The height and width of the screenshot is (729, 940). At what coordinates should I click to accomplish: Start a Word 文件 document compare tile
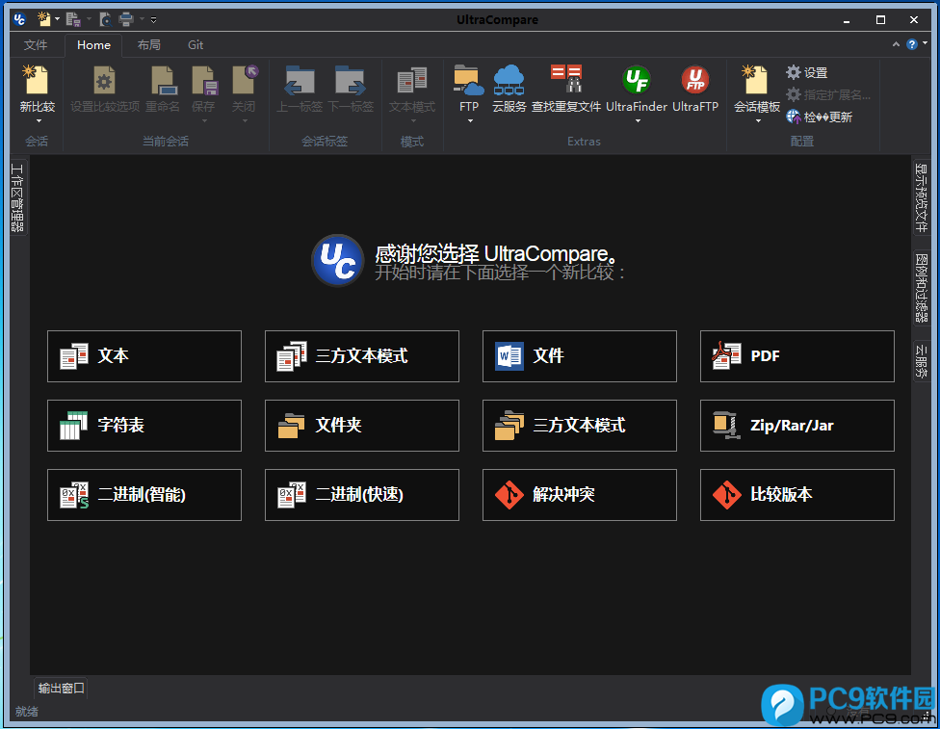tap(580, 356)
